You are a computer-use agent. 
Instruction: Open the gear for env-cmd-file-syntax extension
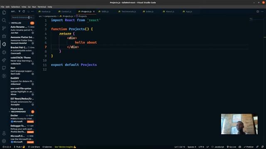33,94
